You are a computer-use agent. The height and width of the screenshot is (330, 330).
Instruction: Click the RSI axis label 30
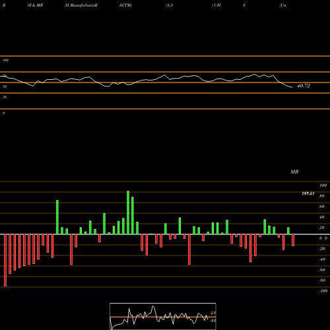point(5,97)
